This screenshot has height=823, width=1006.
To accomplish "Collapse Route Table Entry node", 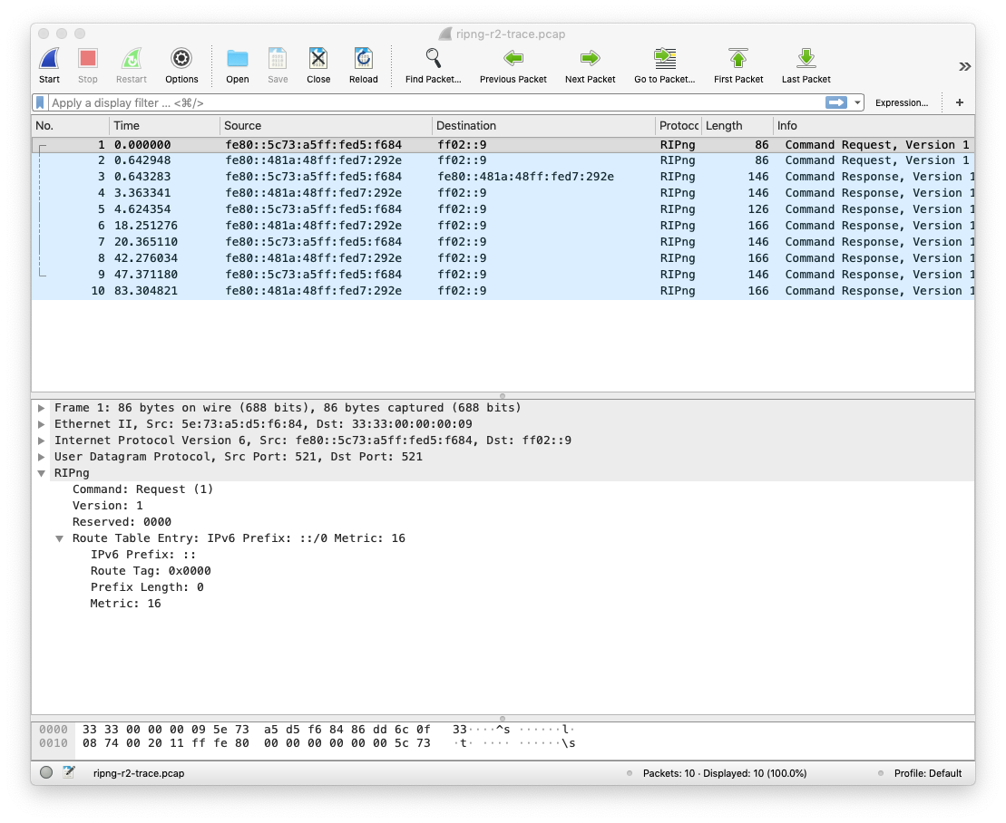I will pyautogui.click(x=60, y=538).
